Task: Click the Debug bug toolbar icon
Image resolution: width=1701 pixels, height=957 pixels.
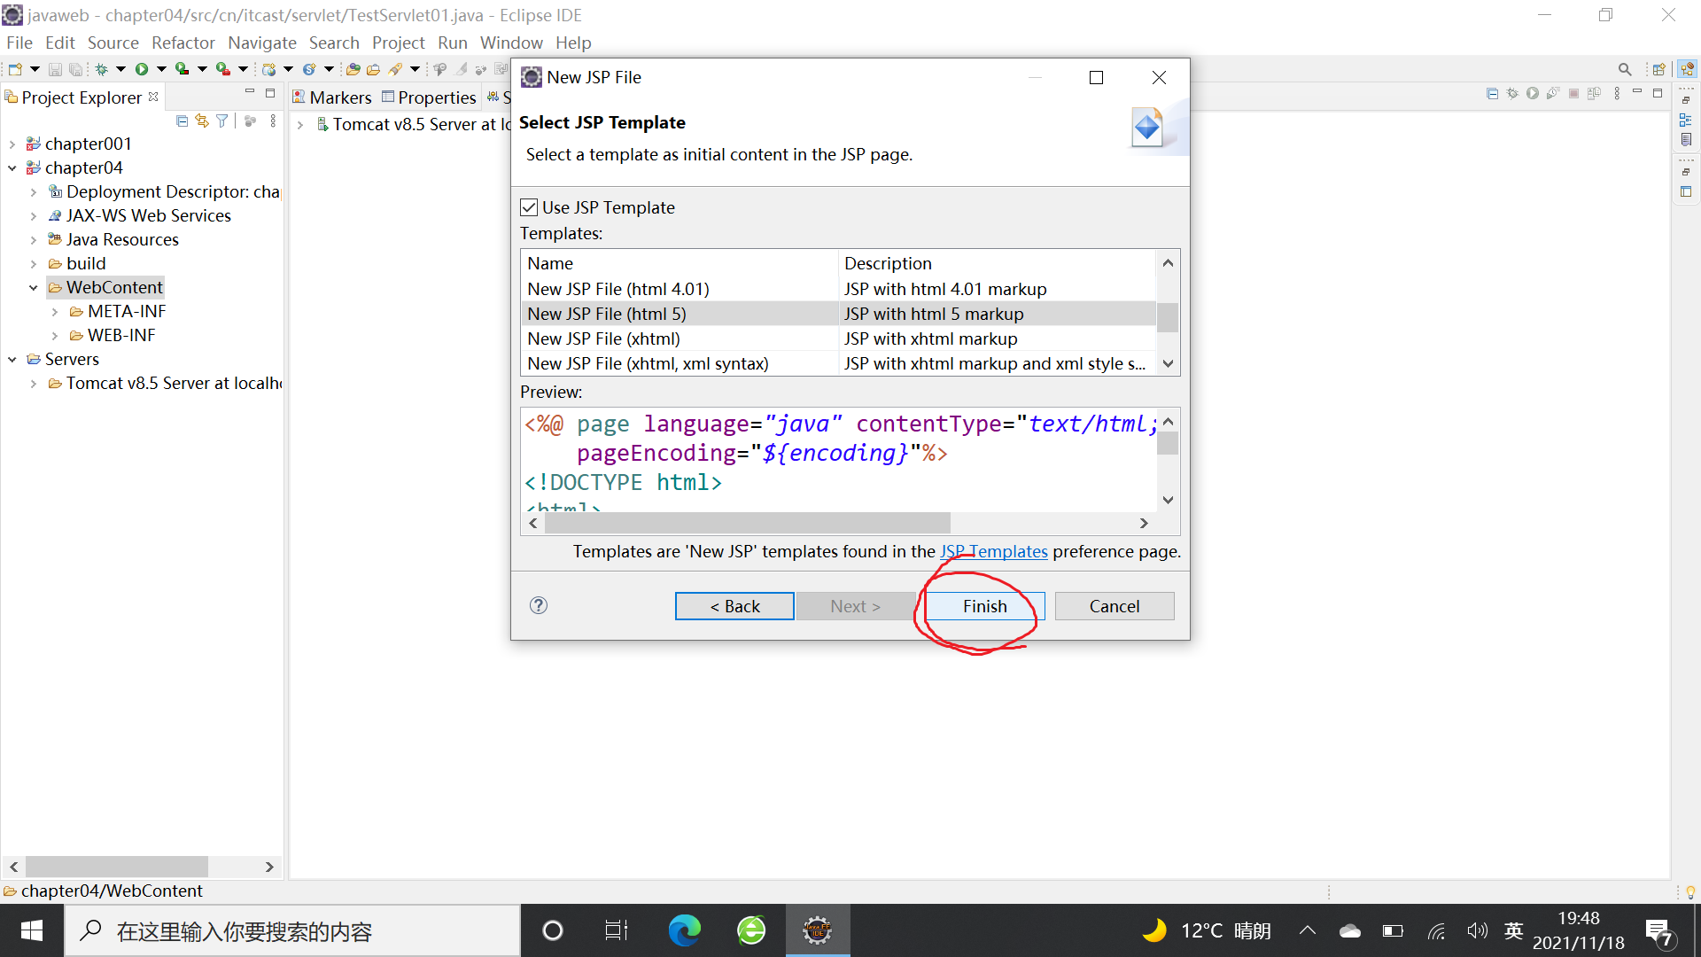Action: pyautogui.click(x=101, y=69)
